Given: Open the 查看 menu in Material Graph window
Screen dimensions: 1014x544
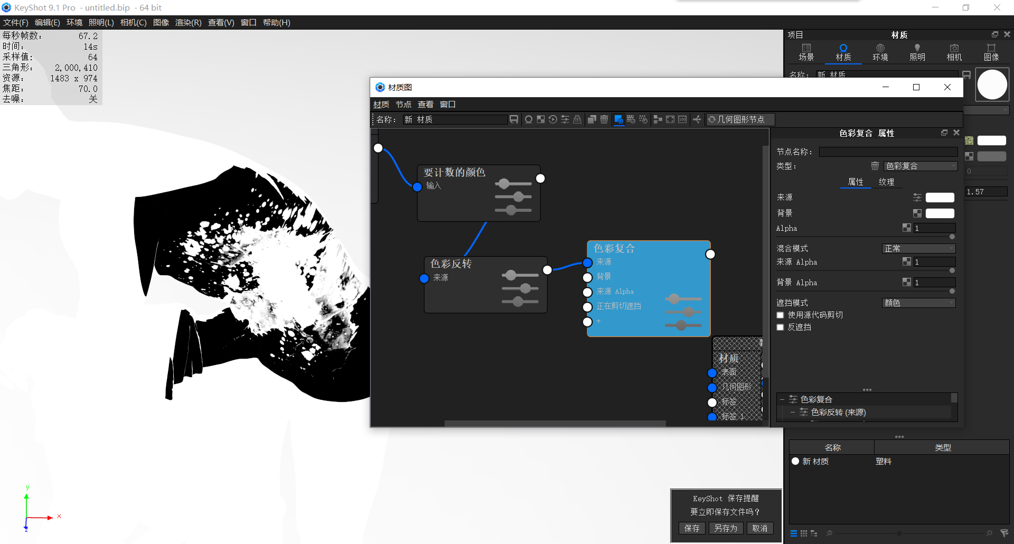Looking at the screenshot, I should [x=425, y=104].
